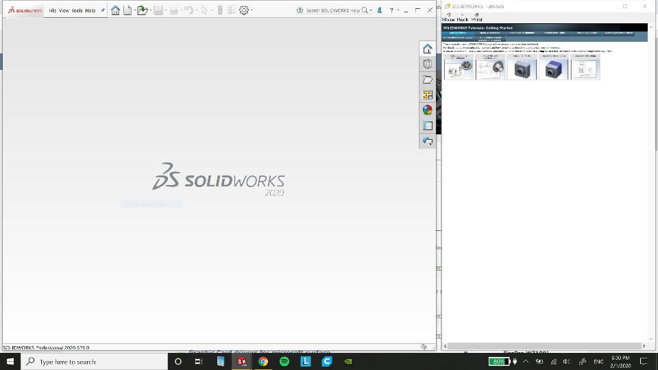Expand the Options gear dropdown arrow
658x370 pixels.
pyautogui.click(x=252, y=10)
